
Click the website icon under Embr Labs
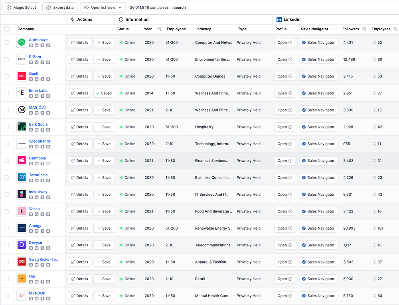[x=31, y=96]
